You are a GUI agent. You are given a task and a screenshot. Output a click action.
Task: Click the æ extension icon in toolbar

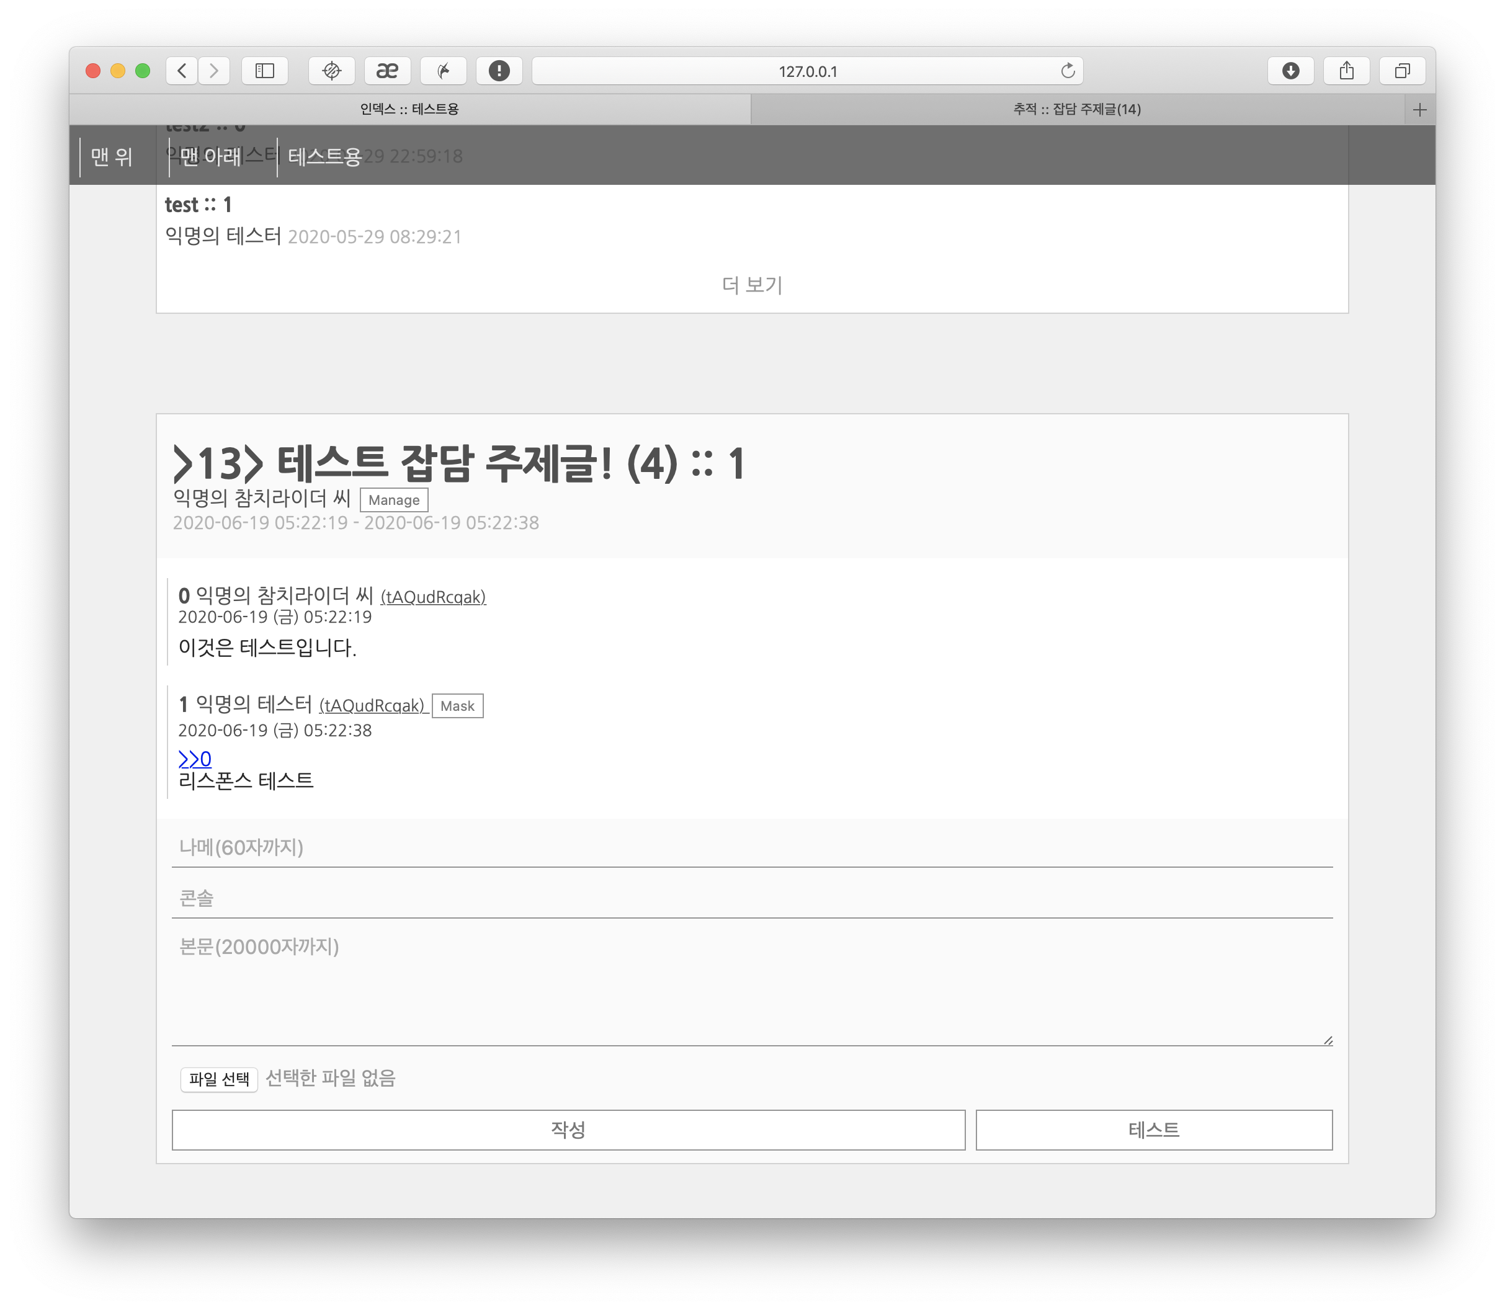tap(387, 71)
